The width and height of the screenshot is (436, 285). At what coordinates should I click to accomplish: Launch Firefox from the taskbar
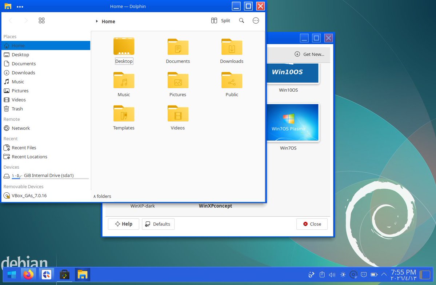(x=28, y=275)
